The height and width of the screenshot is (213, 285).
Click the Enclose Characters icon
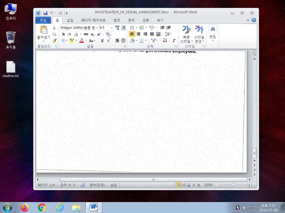[123, 40]
